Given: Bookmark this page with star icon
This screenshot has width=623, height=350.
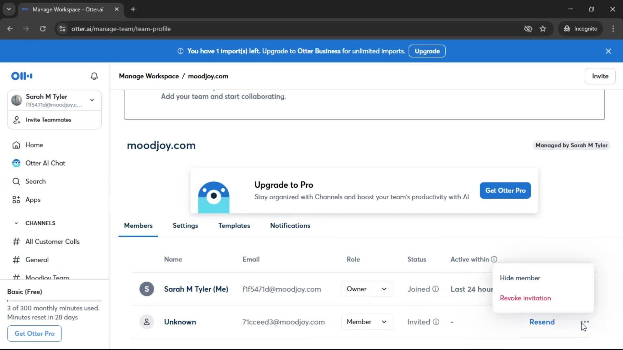Looking at the screenshot, I should tap(543, 29).
